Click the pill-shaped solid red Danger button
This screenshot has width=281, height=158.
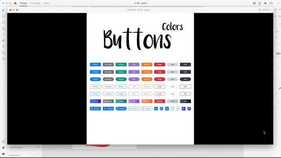tap(160, 79)
